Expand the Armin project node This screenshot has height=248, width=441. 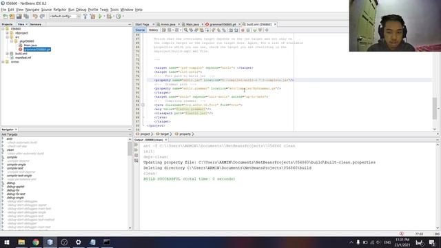click(3, 62)
